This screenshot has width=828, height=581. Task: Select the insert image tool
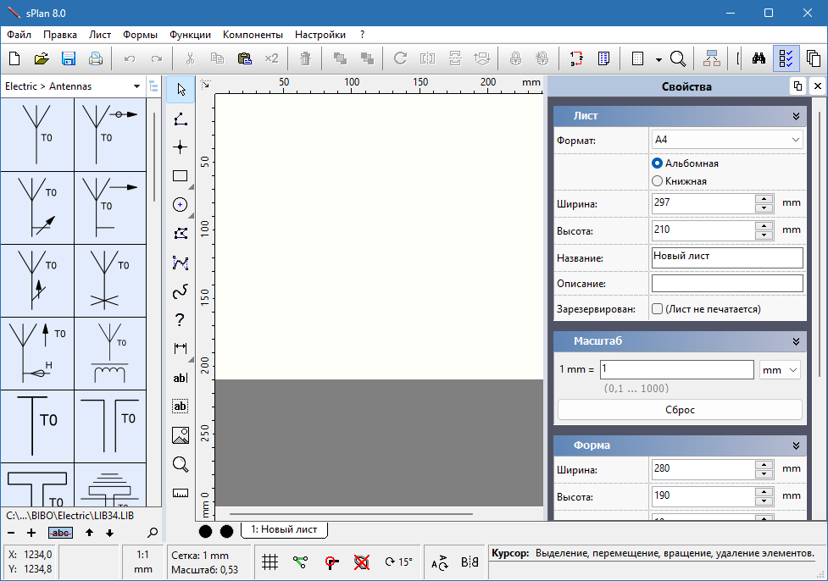click(x=180, y=435)
